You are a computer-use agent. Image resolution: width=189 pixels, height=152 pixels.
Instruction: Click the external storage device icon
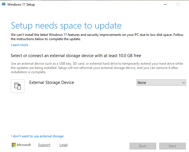coord(18,86)
